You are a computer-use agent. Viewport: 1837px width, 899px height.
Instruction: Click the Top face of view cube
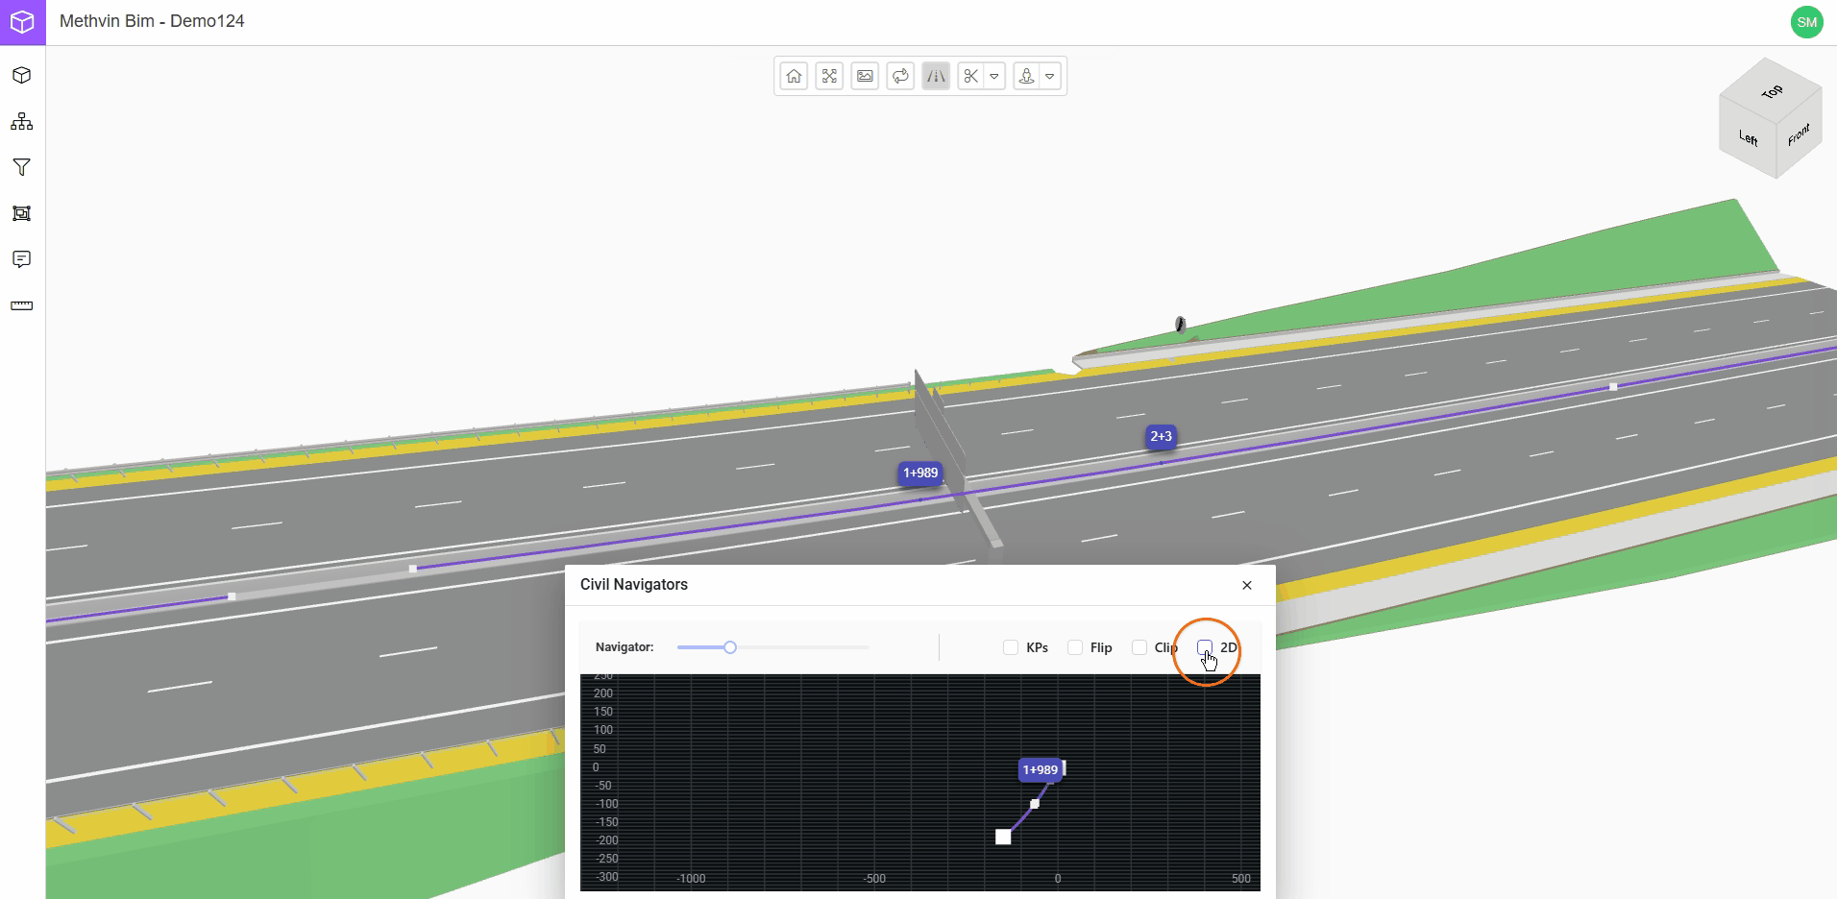click(1771, 92)
